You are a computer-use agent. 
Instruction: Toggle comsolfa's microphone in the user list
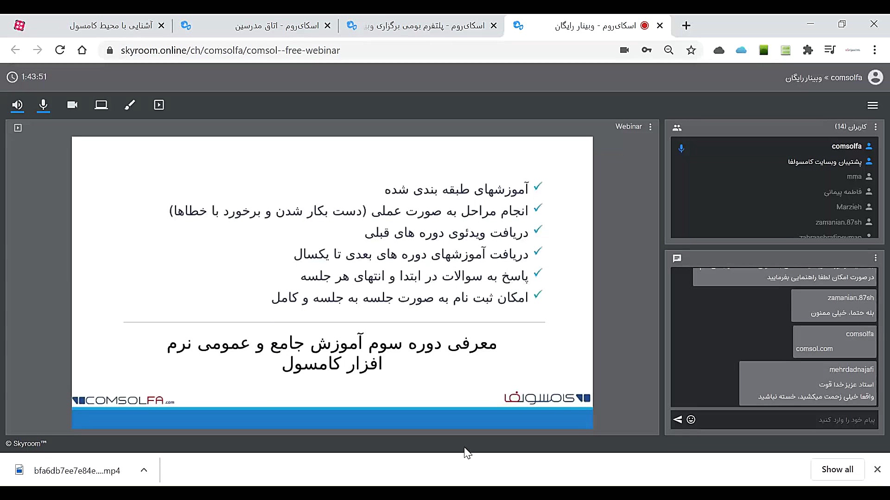click(x=681, y=148)
